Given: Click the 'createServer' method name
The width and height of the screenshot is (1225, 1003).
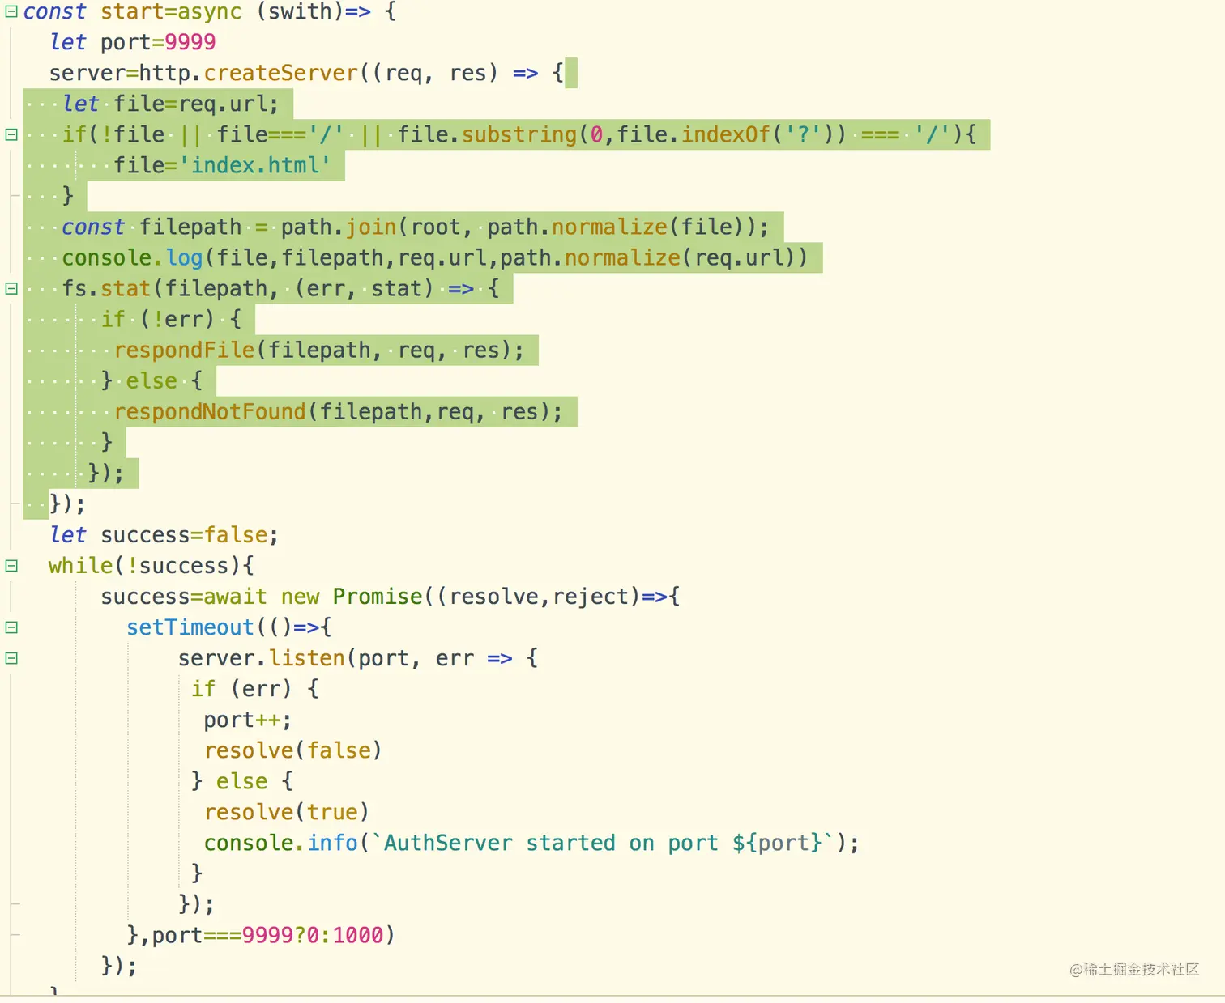Looking at the screenshot, I should coord(280,73).
